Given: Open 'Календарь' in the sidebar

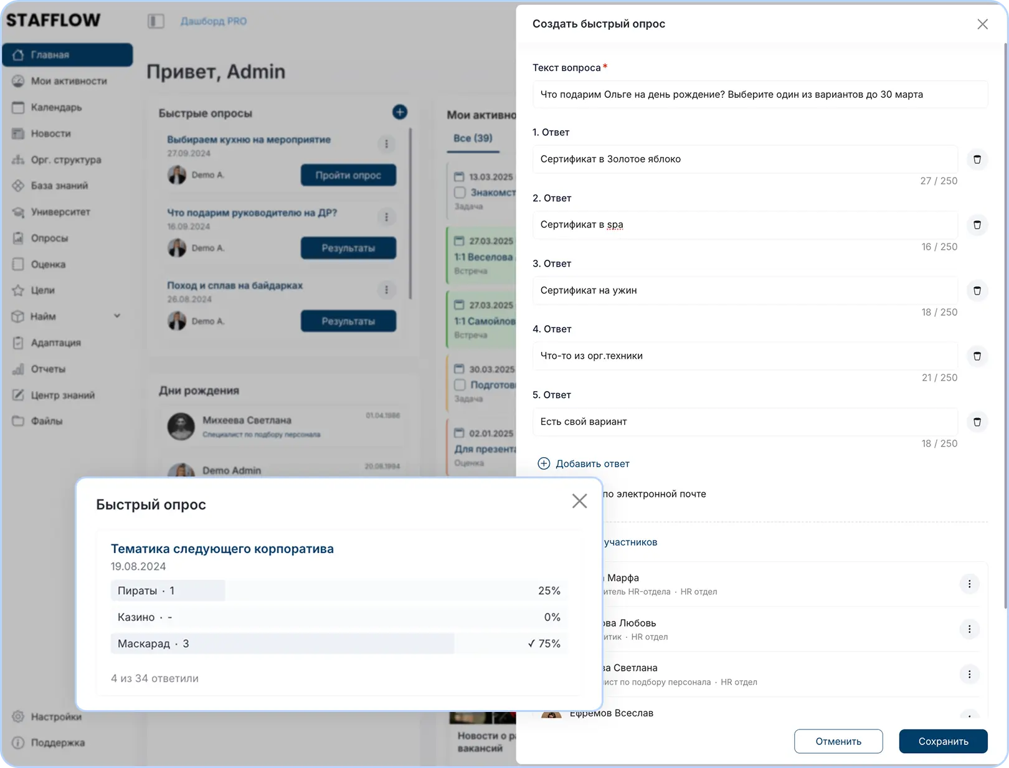Looking at the screenshot, I should [56, 107].
